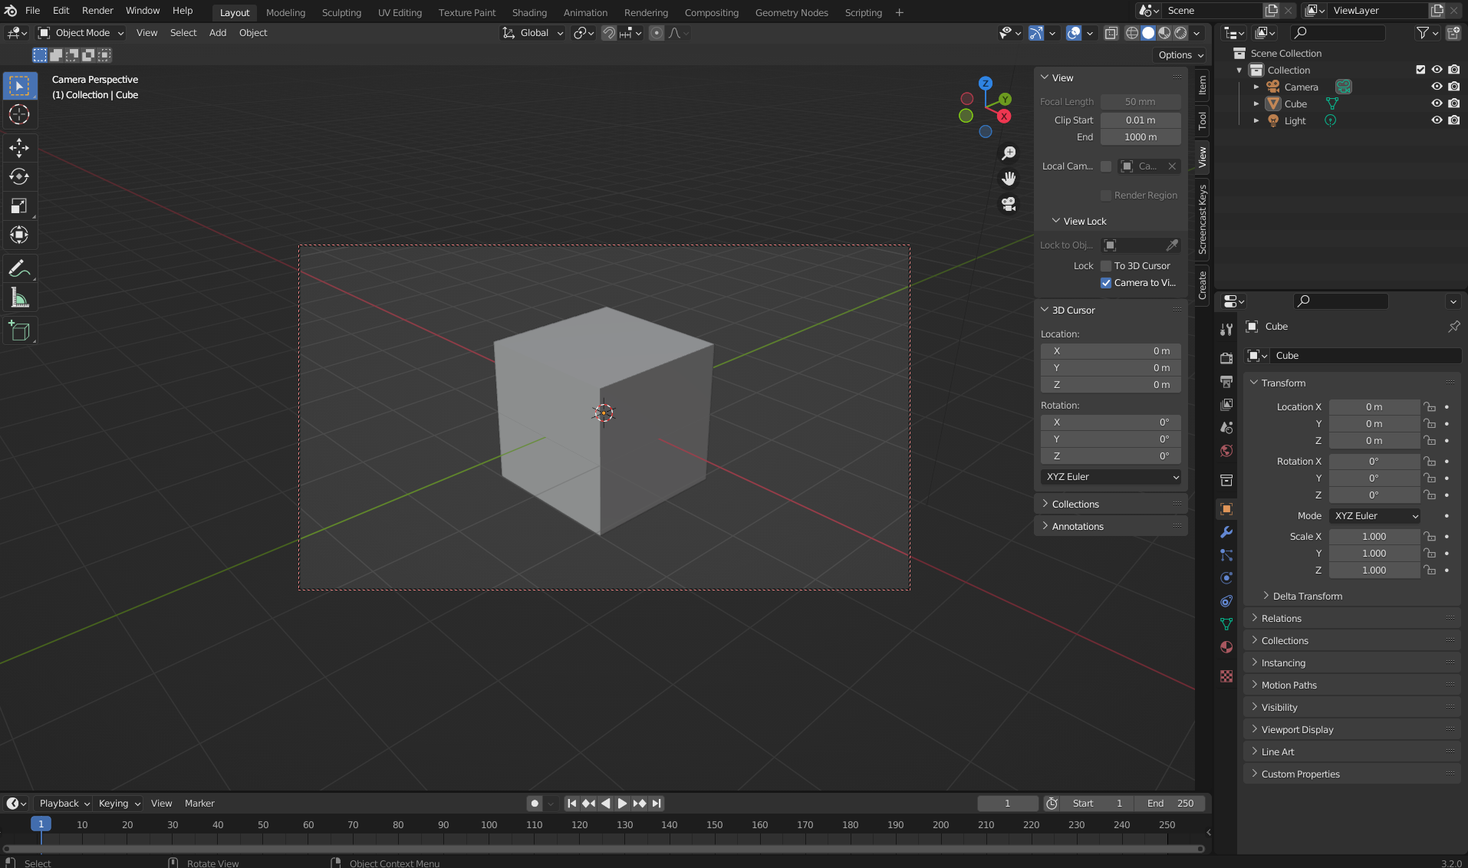1468x868 pixels.
Task: Expand the Annotations panel
Action: (1077, 526)
